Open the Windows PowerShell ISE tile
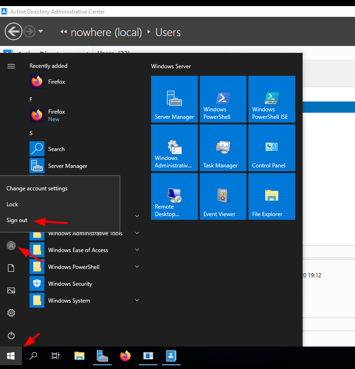The height and width of the screenshot is (369, 355). pyautogui.click(x=272, y=99)
